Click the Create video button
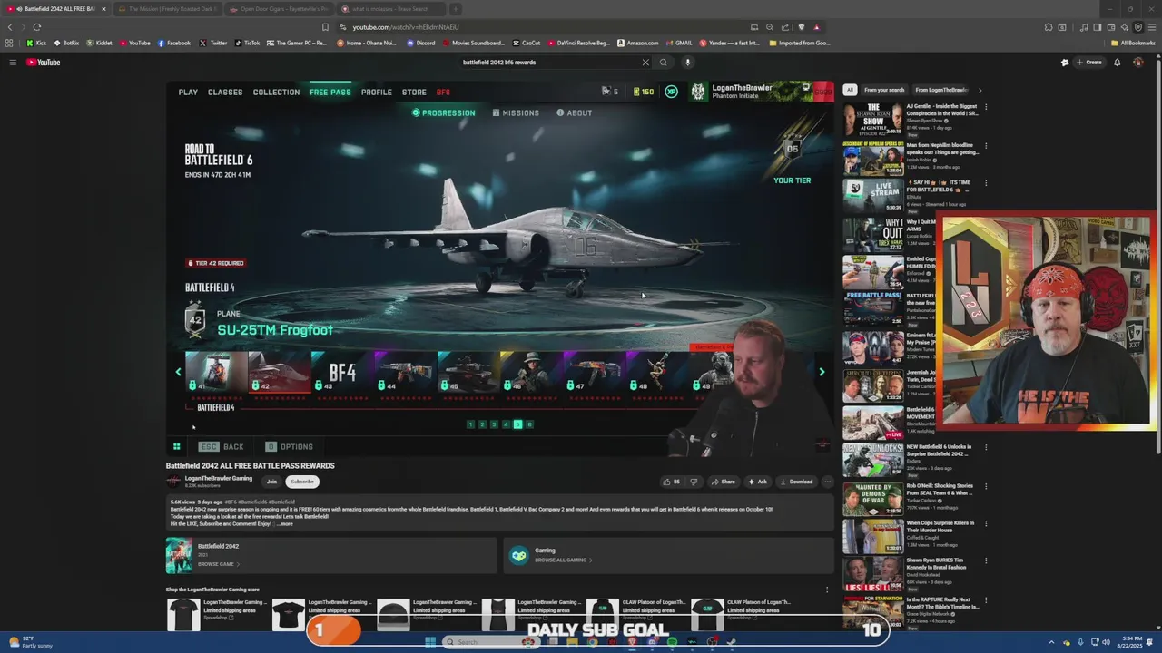Viewport: 1162px width, 653px height. pyautogui.click(x=1089, y=63)
